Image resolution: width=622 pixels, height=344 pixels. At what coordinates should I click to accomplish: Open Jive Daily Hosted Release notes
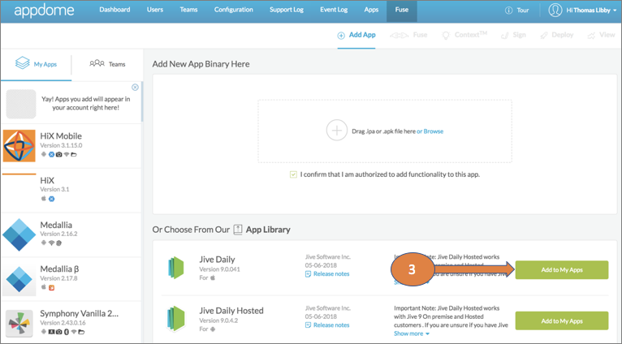(x=327, y=325)
